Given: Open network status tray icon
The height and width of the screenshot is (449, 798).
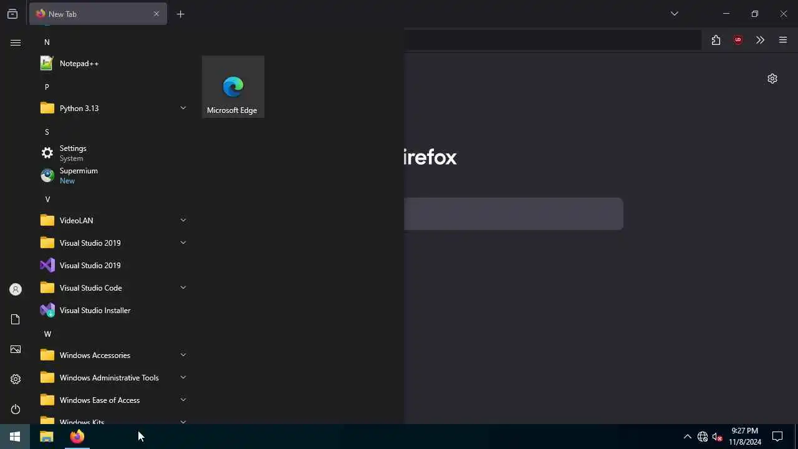Looking at the screenshot, I should click(x=703, y=437).
